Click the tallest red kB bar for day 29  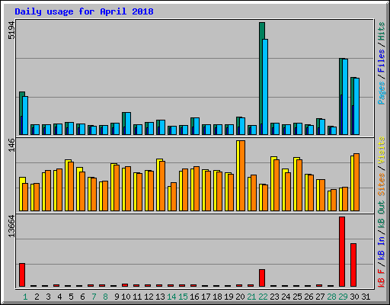point(342,252)
